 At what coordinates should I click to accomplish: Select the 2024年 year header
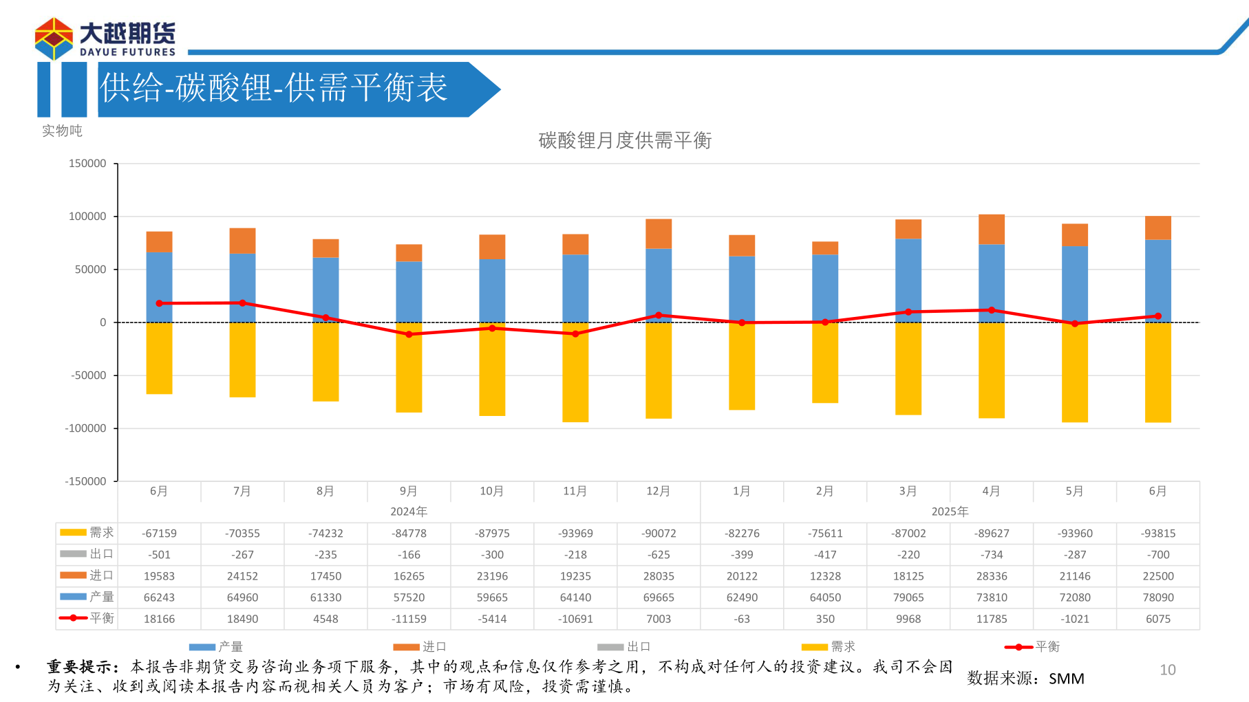click(x=409, y=512)
